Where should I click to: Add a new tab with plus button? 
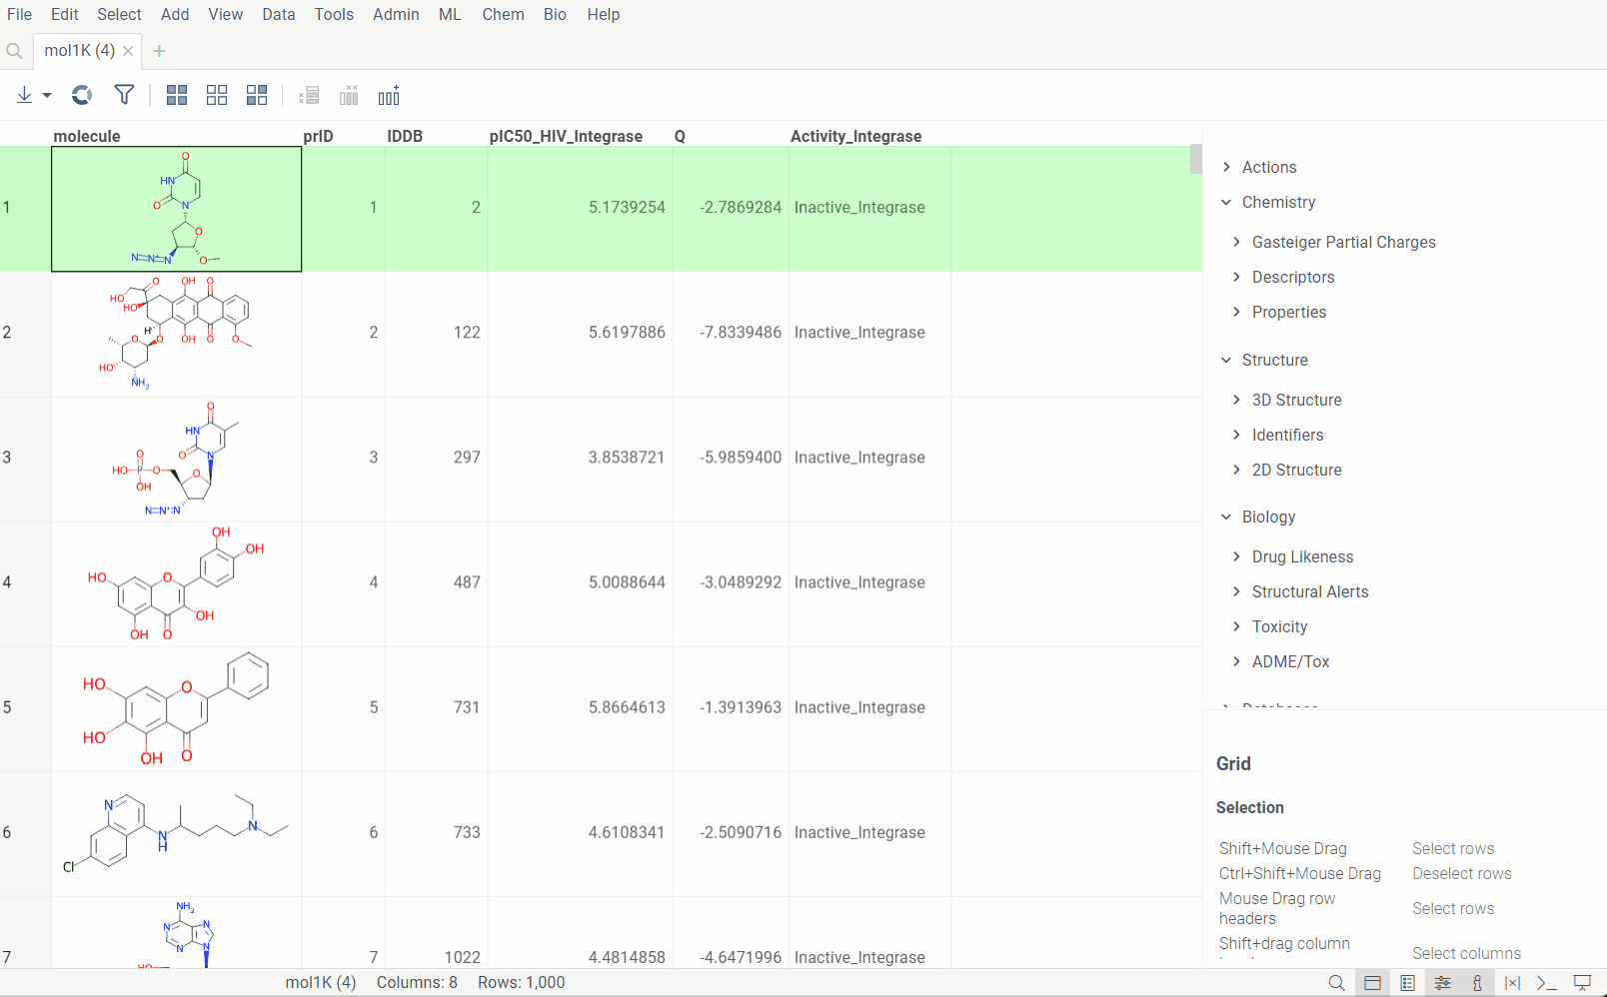[159, 51]
